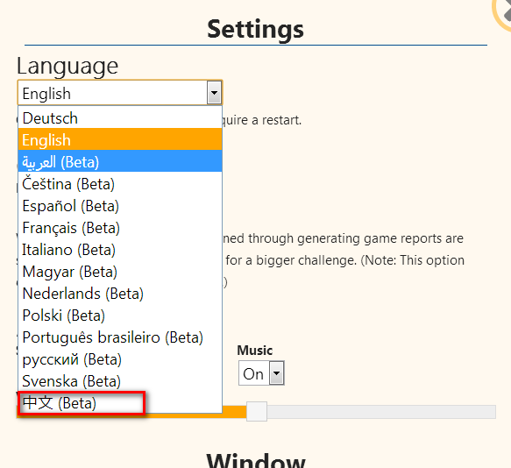Screen dimensions: 511x468
Task: Expand the Music On dropdown arrow
Action: click(277, 372)
